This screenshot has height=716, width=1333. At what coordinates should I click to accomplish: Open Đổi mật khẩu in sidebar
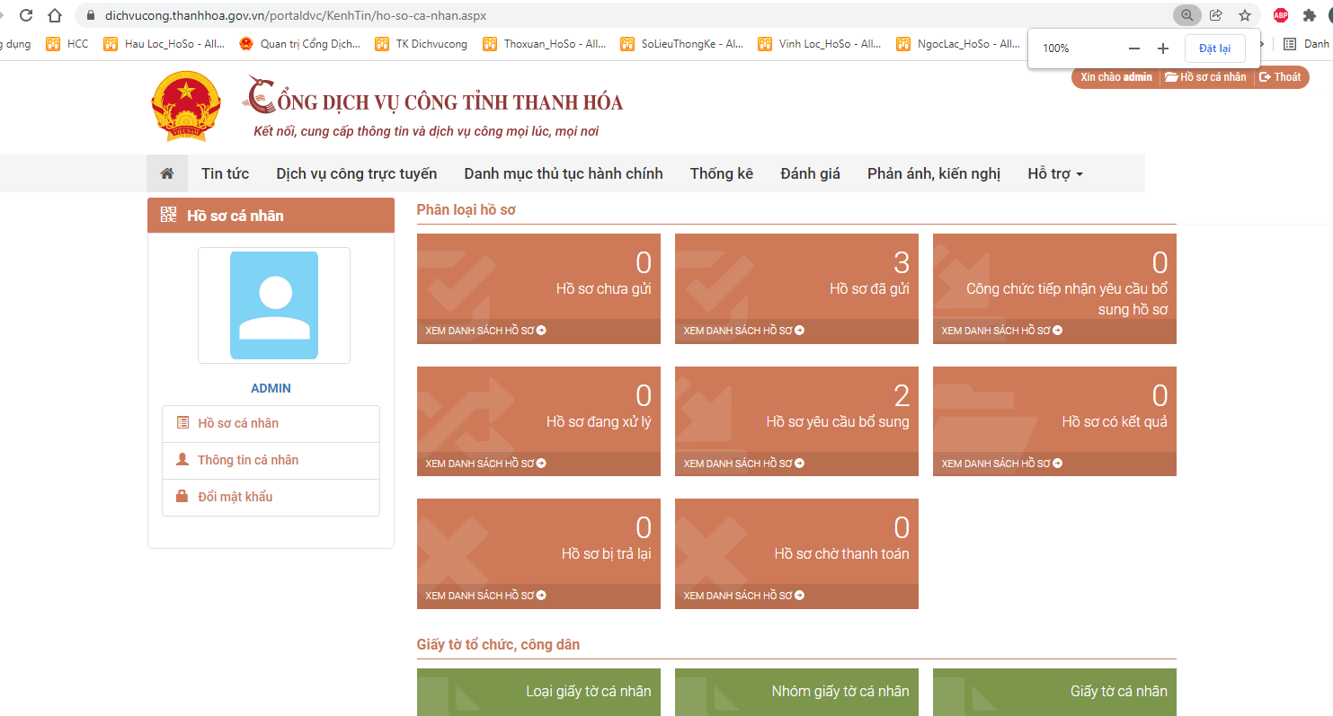pos(235,497)
